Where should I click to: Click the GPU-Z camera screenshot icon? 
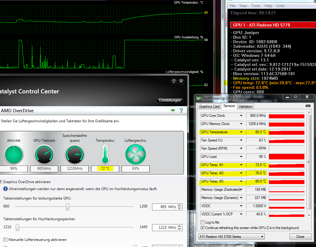[x=308, y=106]
